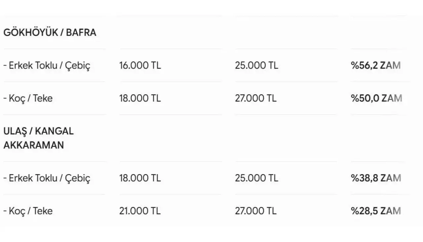Click 18.000 TL in the GÖKHÖYÜK Koç / Teke row
This screenshot has width=423, height=242.
pyautogui.click(x=140, y=98)
